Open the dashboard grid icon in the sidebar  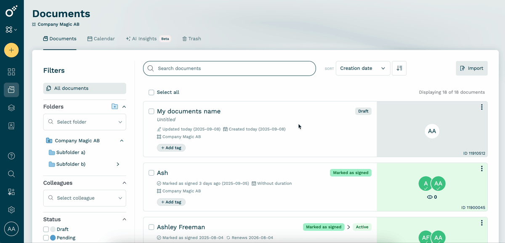(x=11, y=72)
